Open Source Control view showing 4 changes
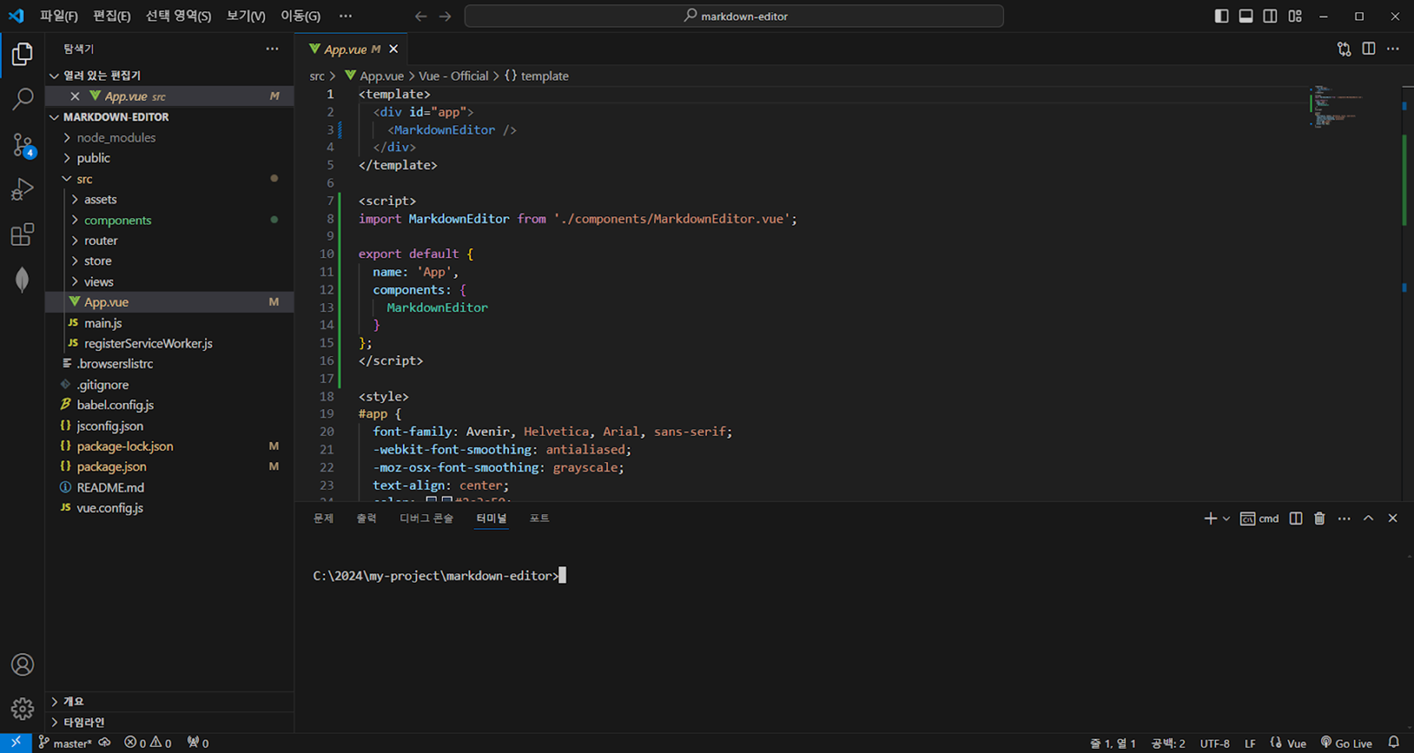Image resolution: width=1414 pixels, height=753 pixels. pos(23,144)
